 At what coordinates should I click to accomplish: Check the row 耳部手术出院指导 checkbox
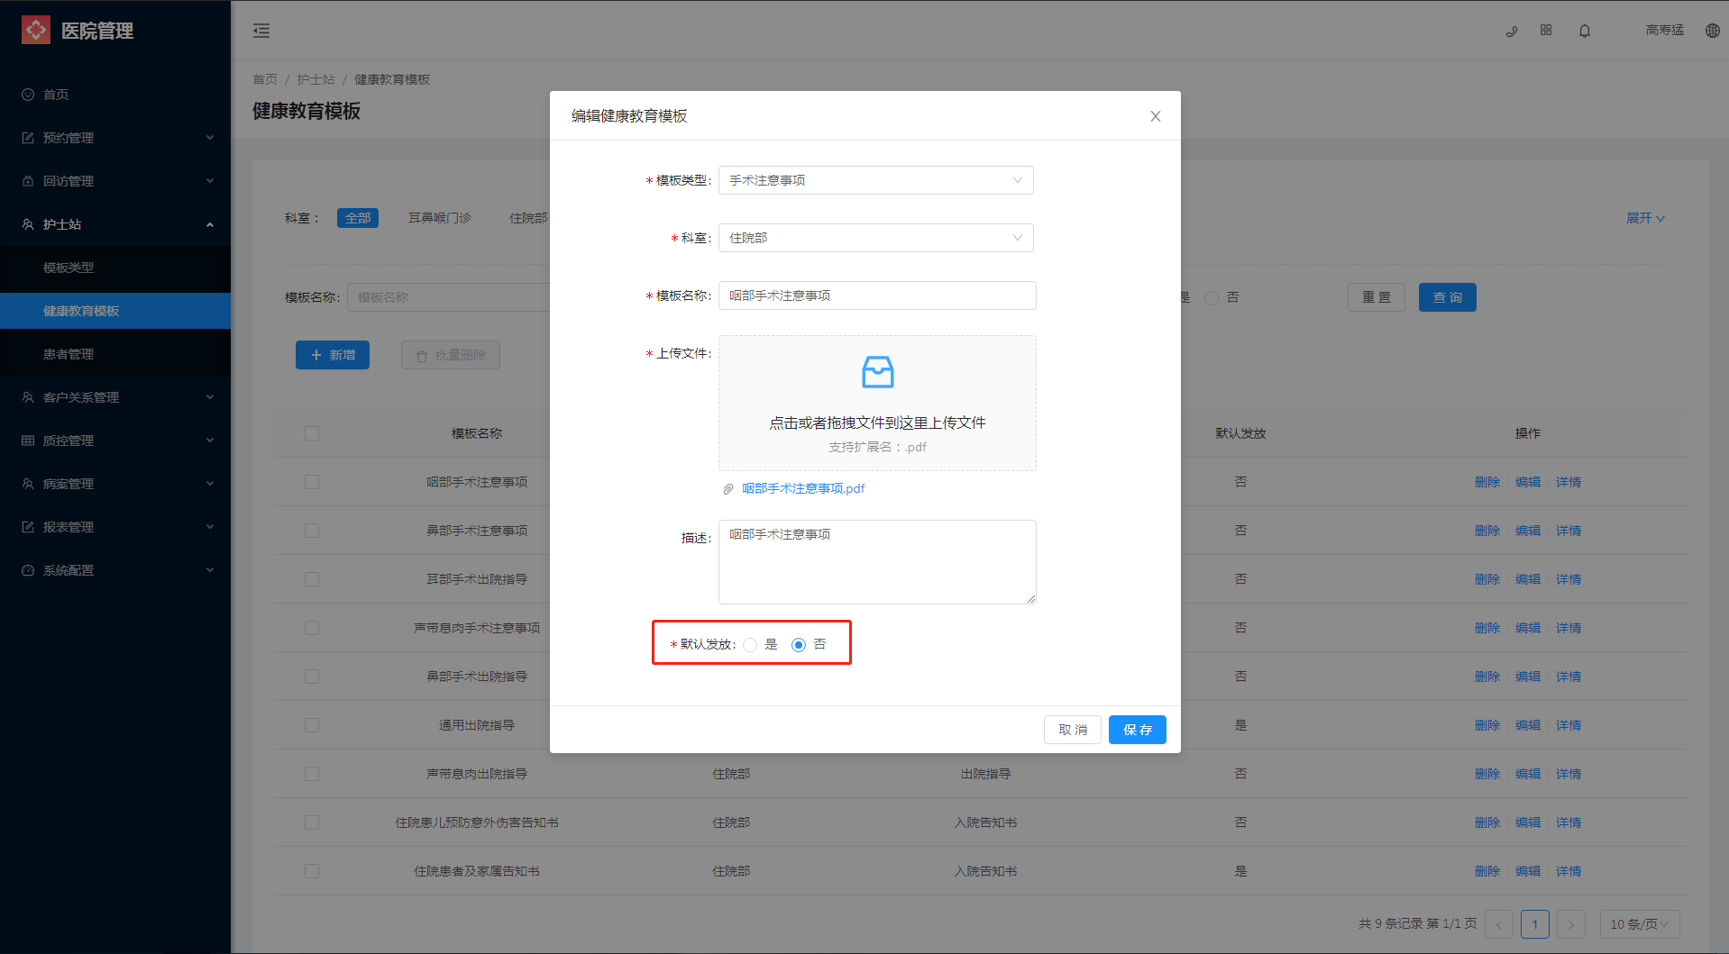pos(312,579)
